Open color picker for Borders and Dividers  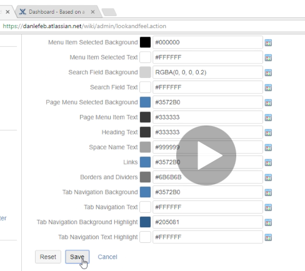268,177
